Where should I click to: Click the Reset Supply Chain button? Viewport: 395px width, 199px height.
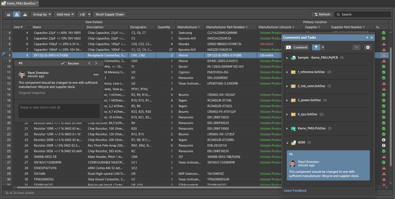[110, 14]
